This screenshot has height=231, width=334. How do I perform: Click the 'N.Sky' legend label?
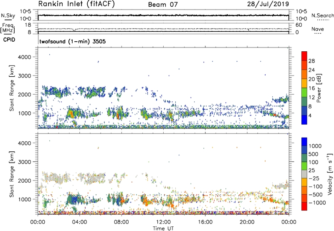8,15
